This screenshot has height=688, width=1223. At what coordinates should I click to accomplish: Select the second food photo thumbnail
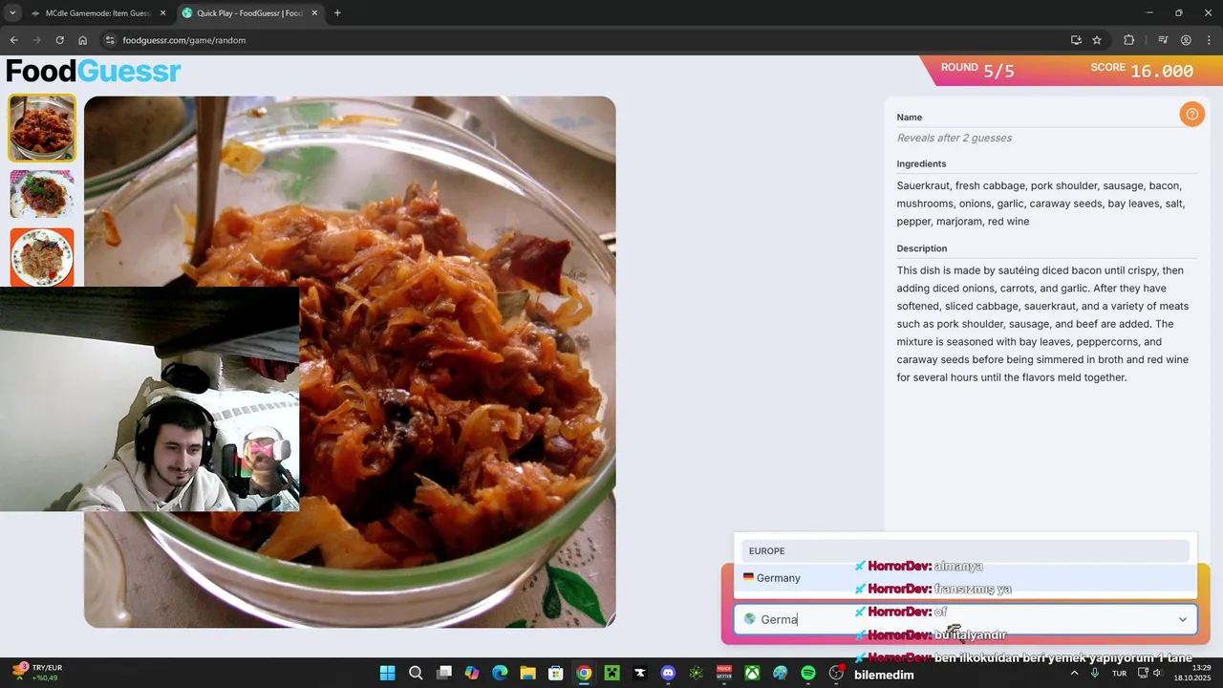[42, 194]
